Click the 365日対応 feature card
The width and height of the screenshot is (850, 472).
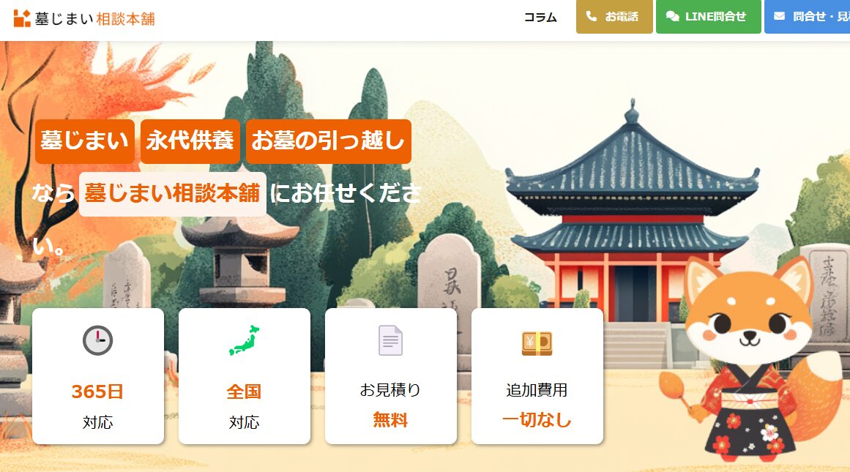tap(98, 376)
